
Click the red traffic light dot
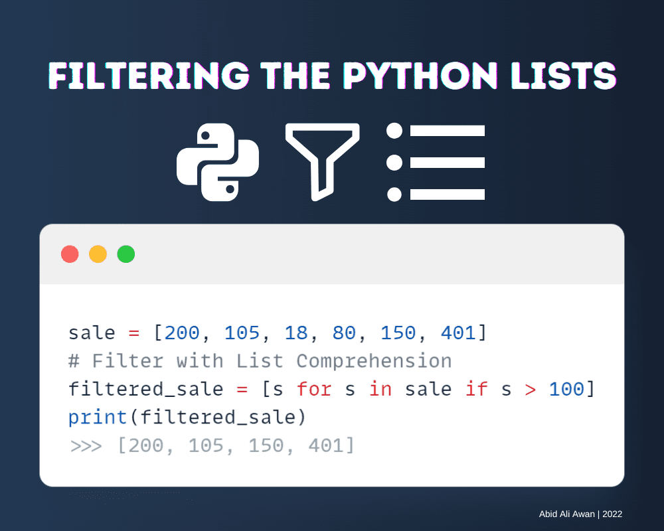click(x=69, y=254)
